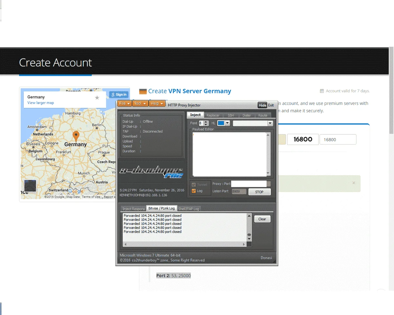Select the Inject tab
Image resolution: width=394 pixels, height=315 pixels.
pyautogui.click(x=195, y=115)
